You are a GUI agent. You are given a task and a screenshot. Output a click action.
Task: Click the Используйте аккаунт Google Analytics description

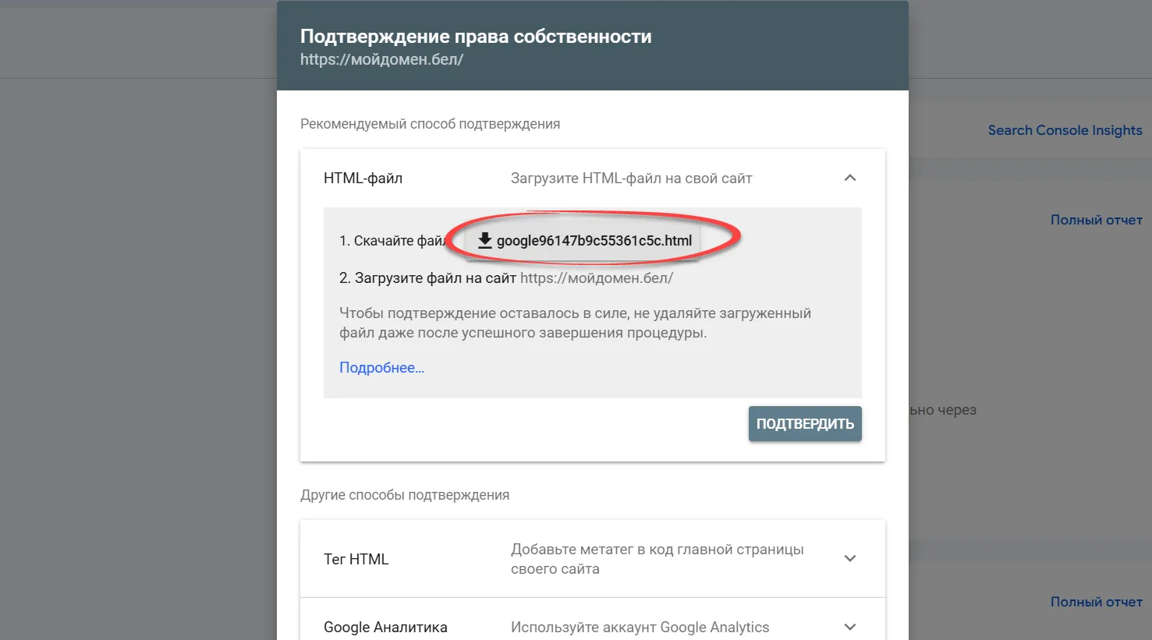640,627
